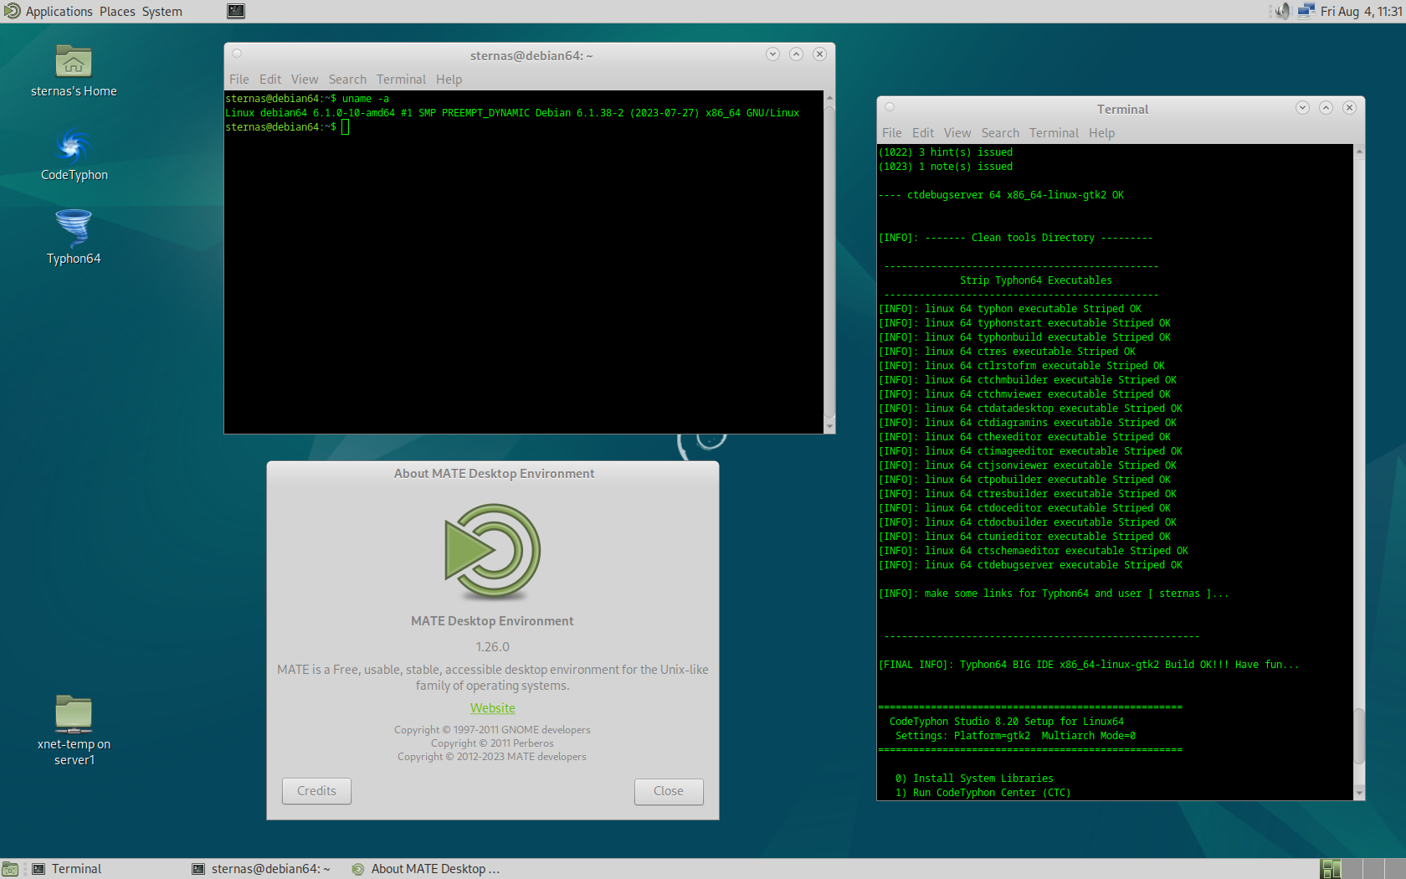Open the System menu in top panel

pos(162,11)
